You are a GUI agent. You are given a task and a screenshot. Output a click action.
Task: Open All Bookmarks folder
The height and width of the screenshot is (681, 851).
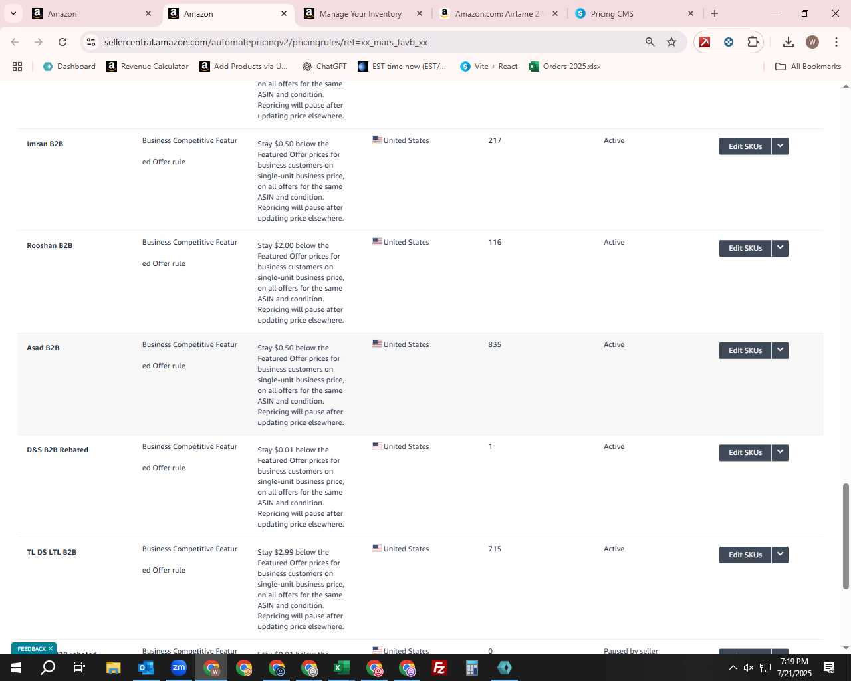[808, 67]
